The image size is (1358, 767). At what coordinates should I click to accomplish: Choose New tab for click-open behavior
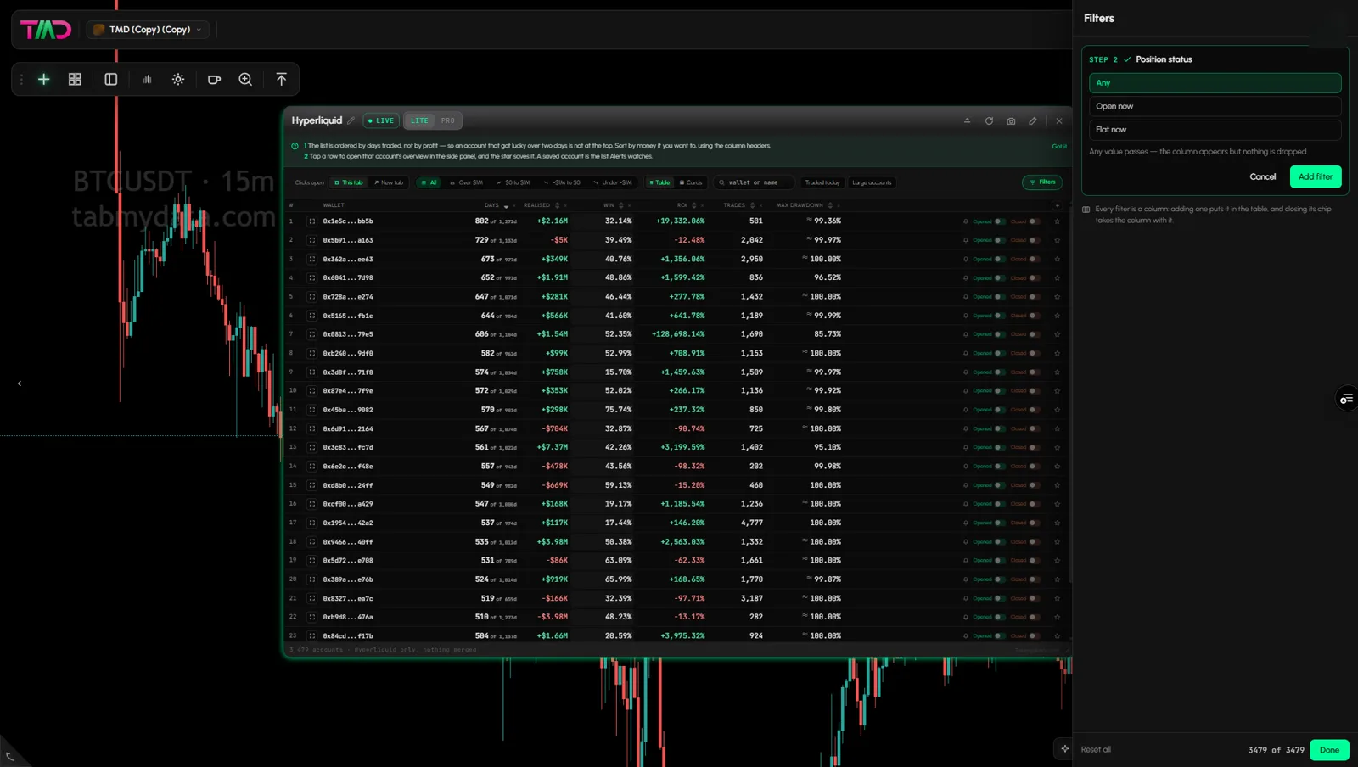(x=389, y=182)
